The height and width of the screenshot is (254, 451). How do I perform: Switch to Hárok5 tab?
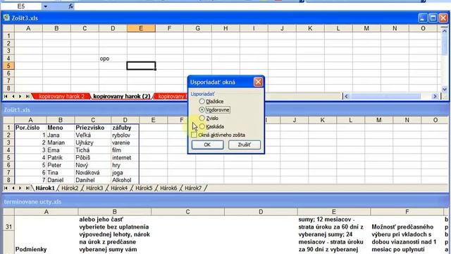144,188
